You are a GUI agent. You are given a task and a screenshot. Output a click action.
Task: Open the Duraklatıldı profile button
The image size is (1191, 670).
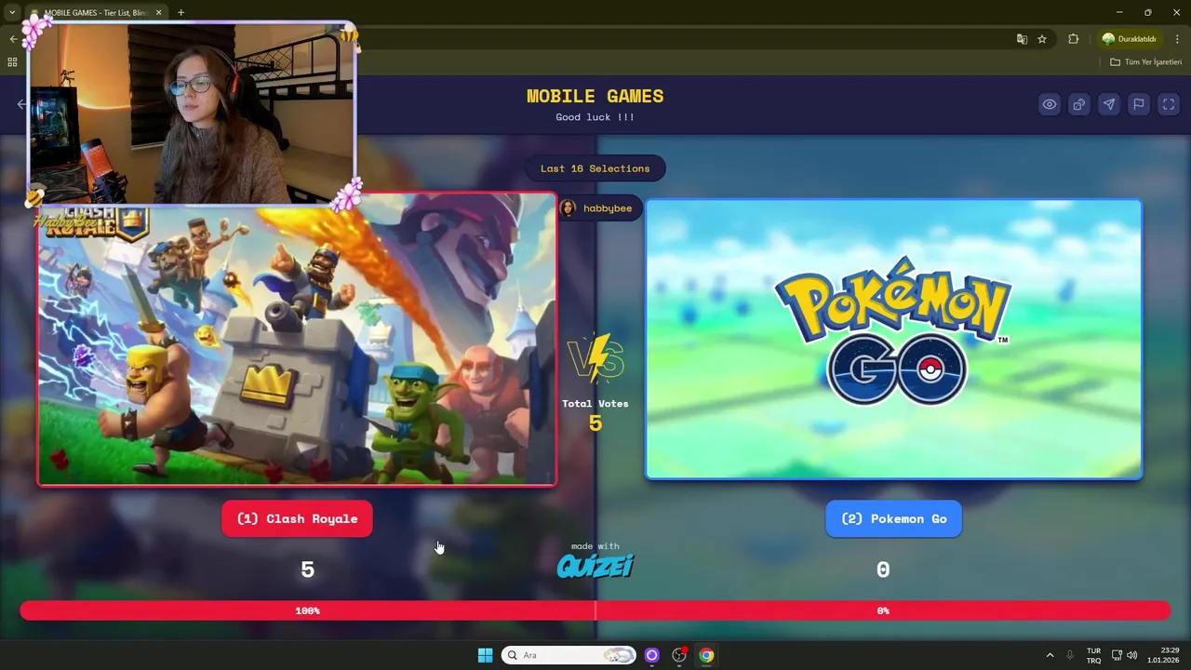pyautogui.click(x=1129, y=39)
